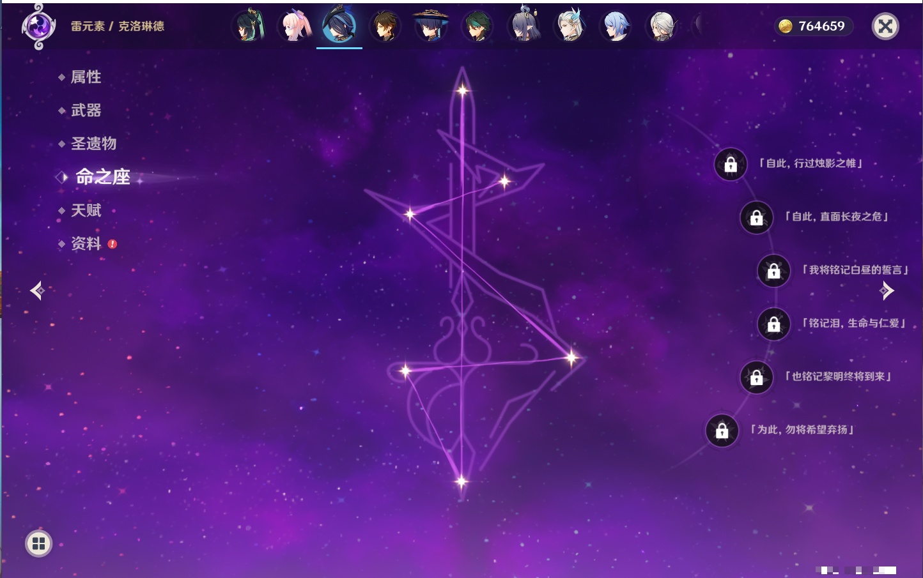Screen dimensions: 923x578
Task: Select constellation「铭记泪, 生命与仁爱」
Action: [x=853, y=323]
